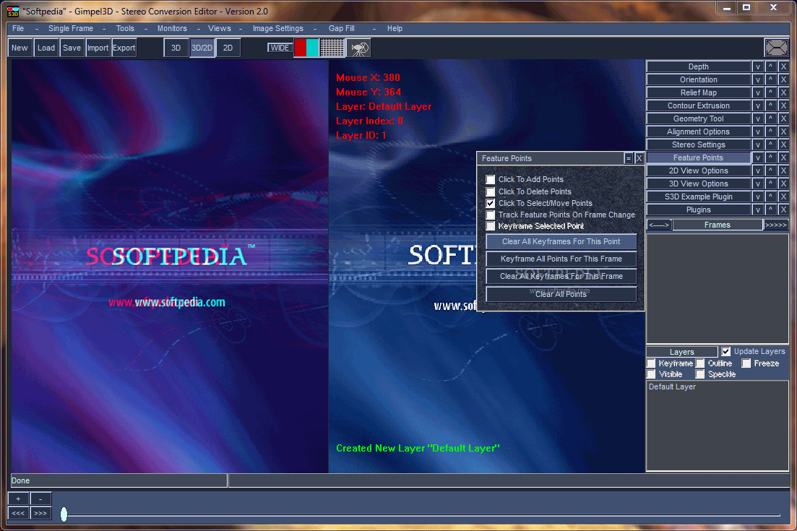Click the ^ arrow next to Depth
Viewport: 797px width, 531px height.
point(770,66)
